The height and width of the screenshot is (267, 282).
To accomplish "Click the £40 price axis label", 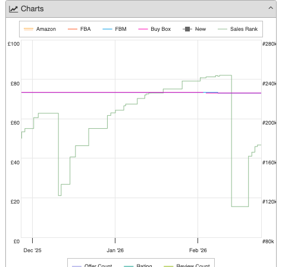I will tap(15, 163).
